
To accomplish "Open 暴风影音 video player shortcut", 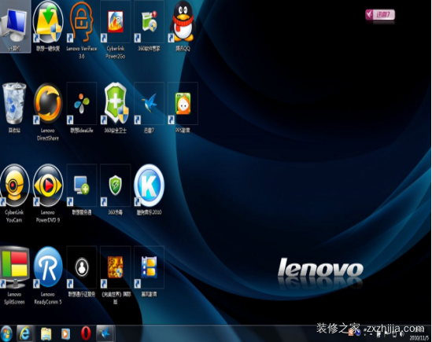I will pyautogui.click(x=149, y=272).
